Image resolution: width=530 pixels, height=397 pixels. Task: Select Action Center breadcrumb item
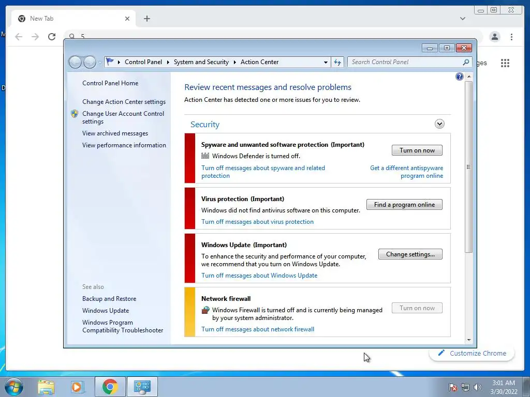260,62
